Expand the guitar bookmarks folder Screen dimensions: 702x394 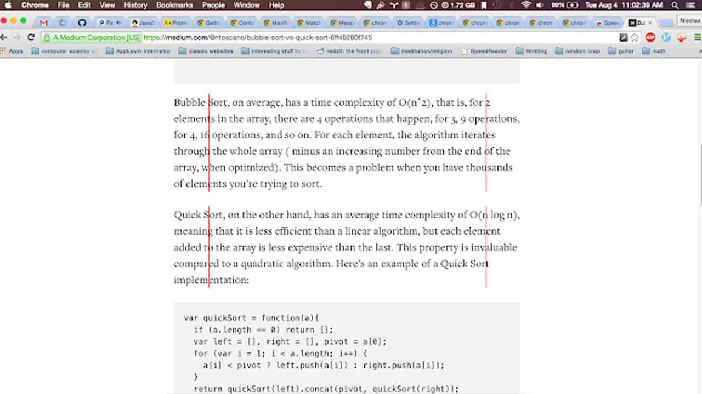click(x=621, y=51)
